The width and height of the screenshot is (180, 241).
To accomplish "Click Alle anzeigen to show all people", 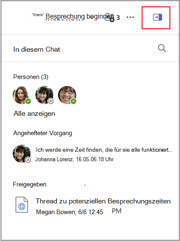I will click(x=34, y=114).
